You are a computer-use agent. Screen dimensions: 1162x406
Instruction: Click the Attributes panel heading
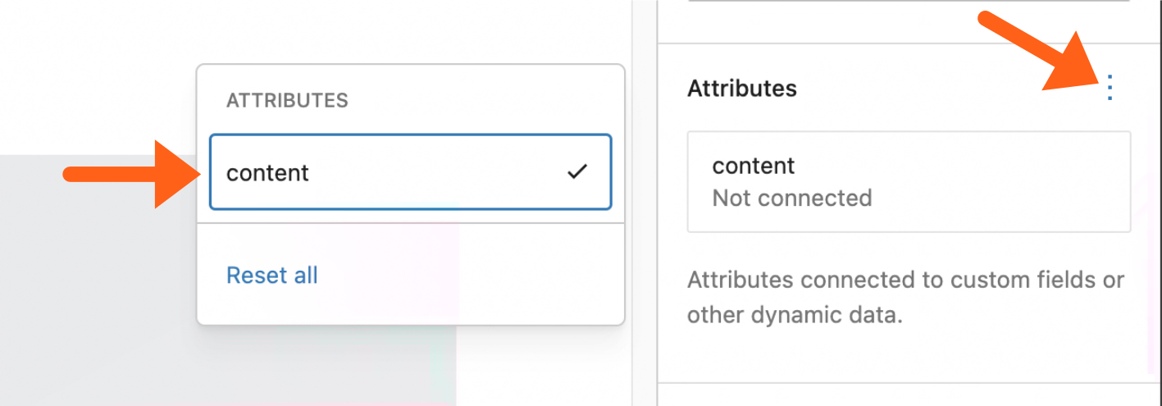[741, 89]
